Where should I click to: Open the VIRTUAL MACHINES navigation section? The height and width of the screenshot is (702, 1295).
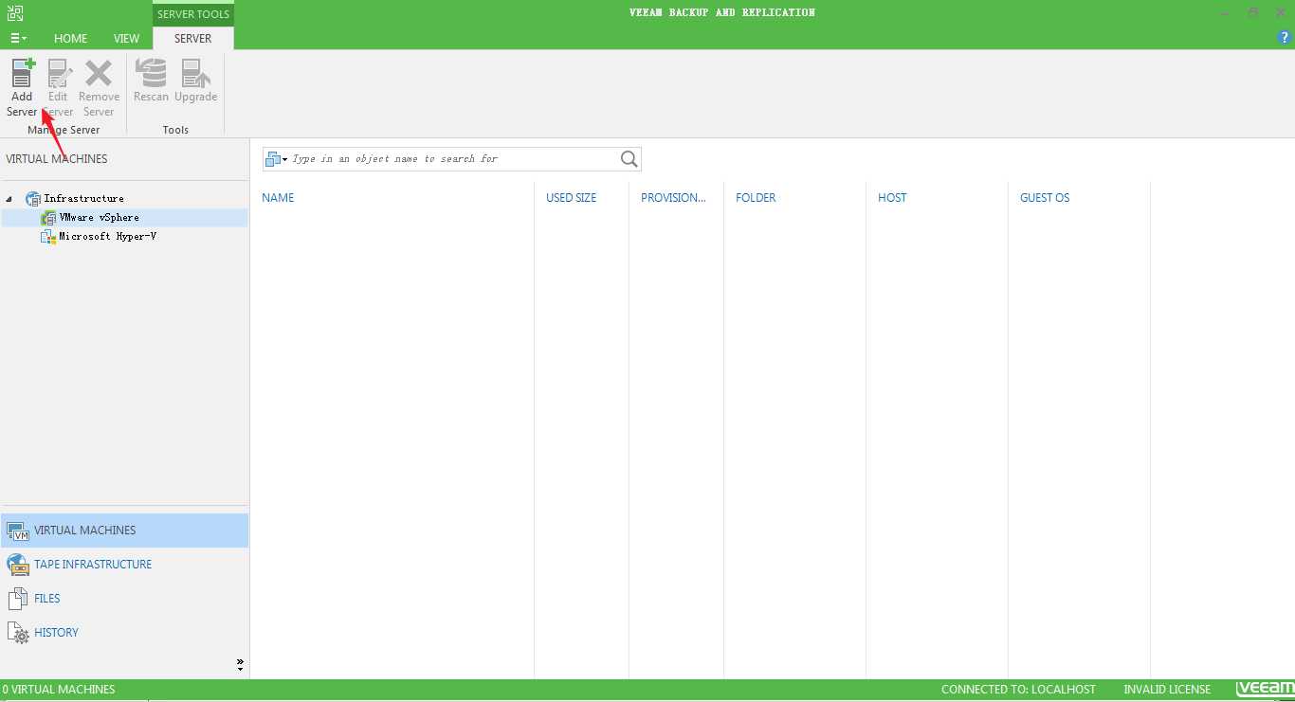coord(124,531)
